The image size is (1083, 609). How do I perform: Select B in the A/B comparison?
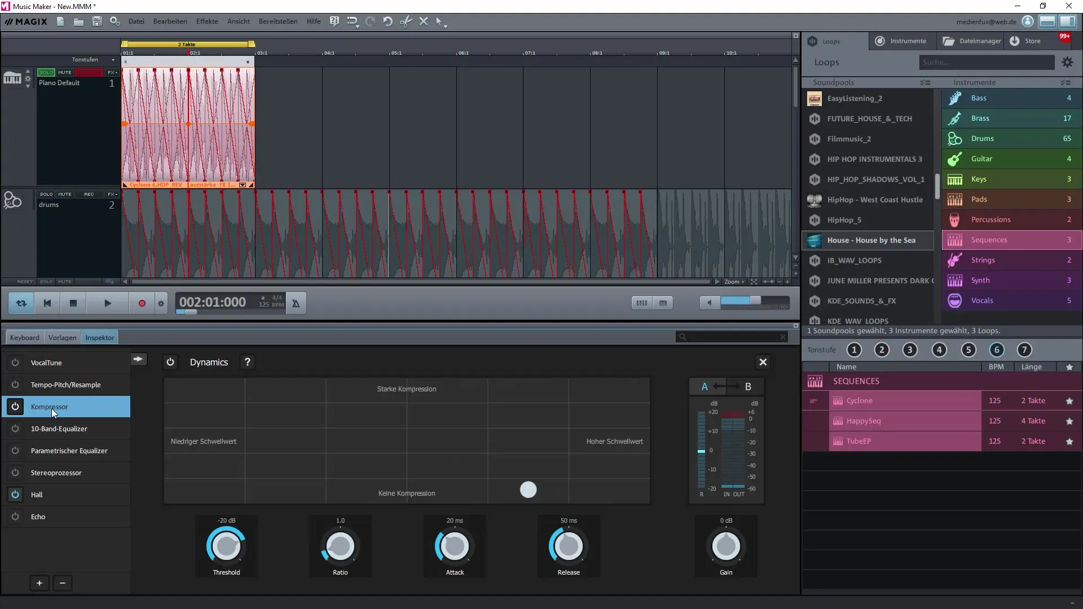[748, 387]
